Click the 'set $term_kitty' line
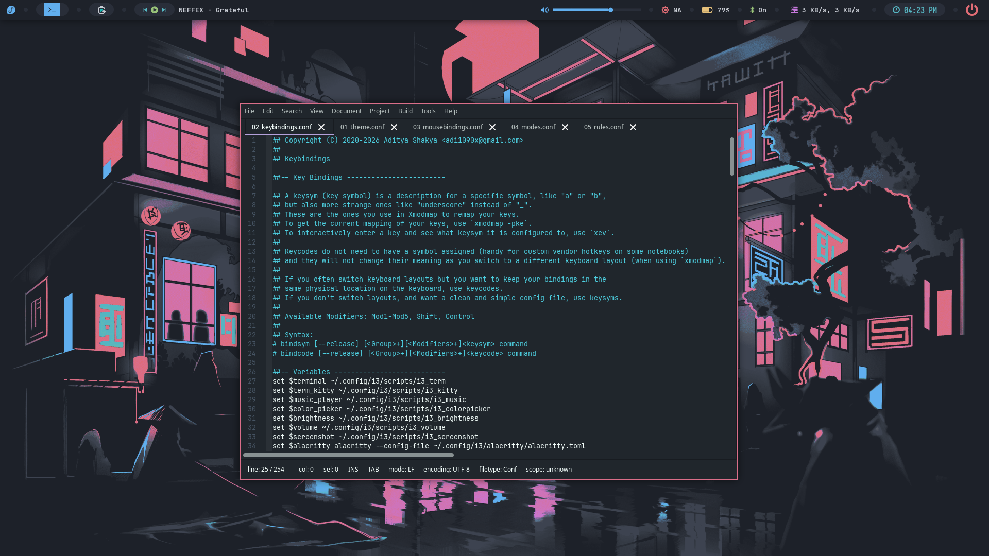This screenshot has width=989, height=556. [365, 390]
